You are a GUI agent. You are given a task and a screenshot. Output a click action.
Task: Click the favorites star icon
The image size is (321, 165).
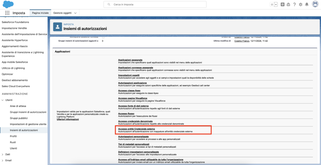[x=272, y=4]
